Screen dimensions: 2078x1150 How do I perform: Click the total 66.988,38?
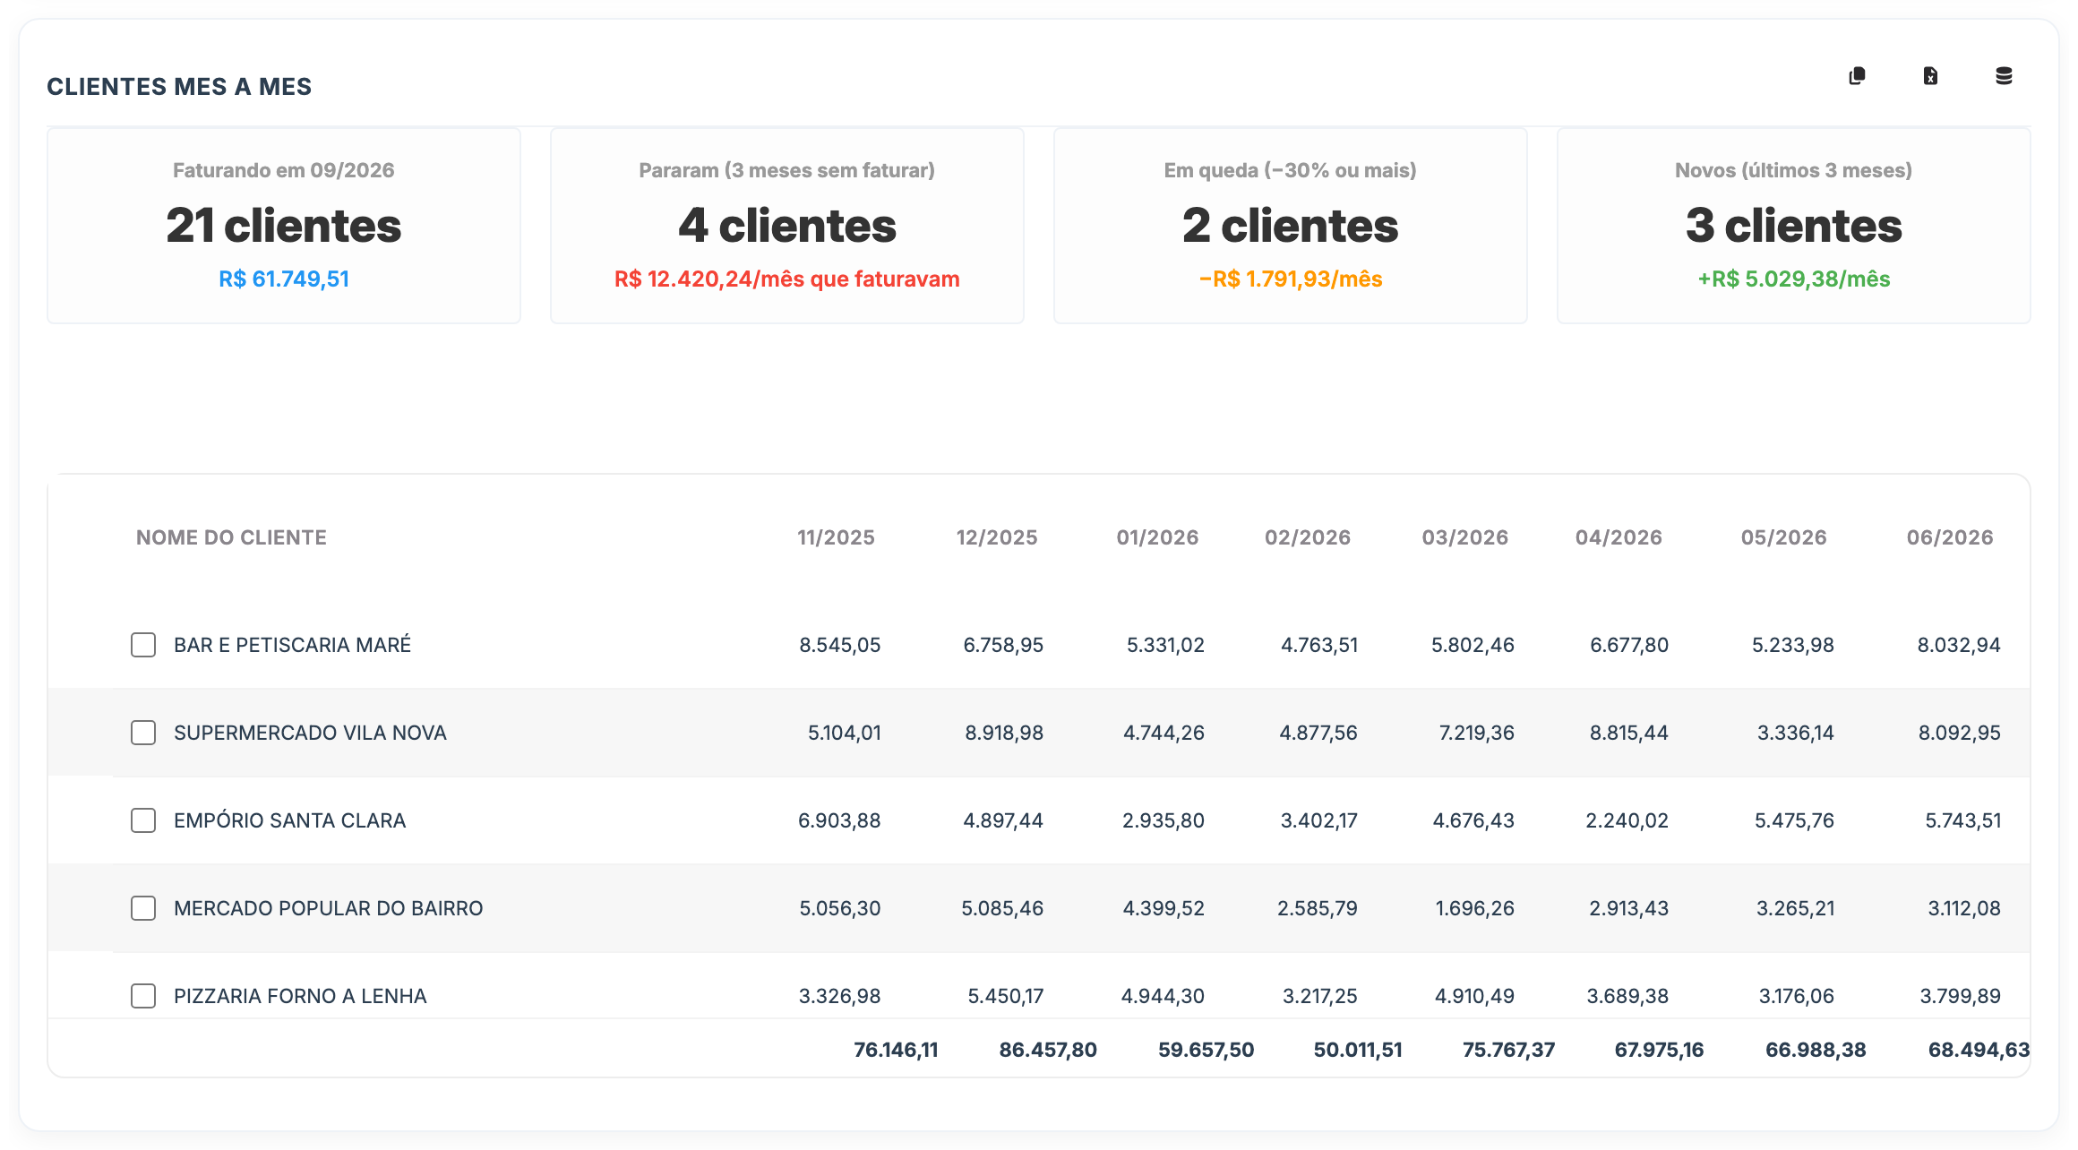[1816, 1050]
